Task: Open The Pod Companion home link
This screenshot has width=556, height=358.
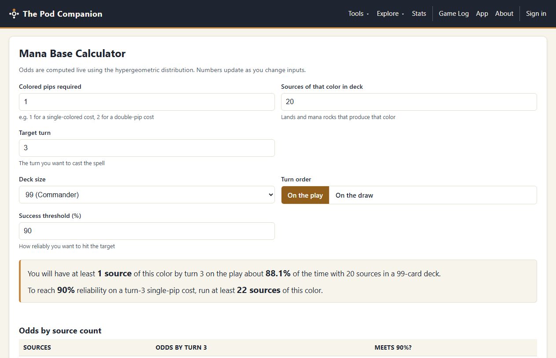Action: 56,14
